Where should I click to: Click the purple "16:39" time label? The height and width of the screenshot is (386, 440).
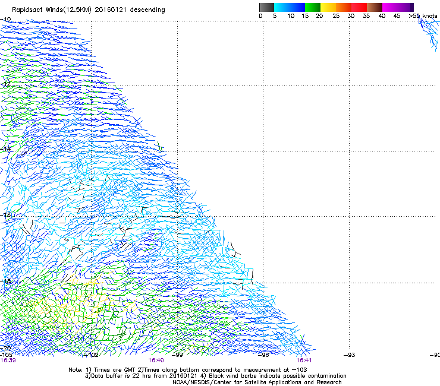point(8,360)
